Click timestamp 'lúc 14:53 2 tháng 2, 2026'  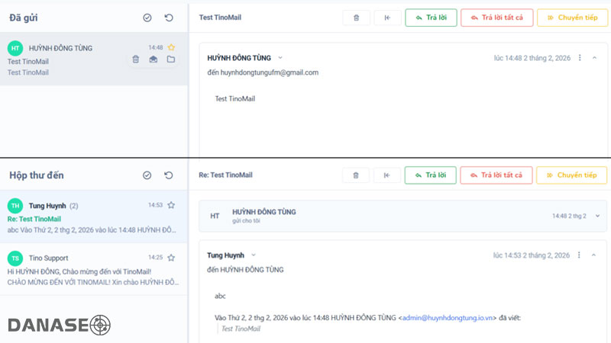coord(532,255)
